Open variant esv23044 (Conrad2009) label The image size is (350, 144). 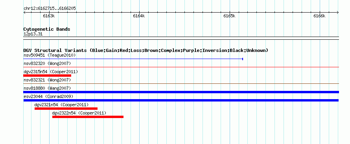point(48,96)
